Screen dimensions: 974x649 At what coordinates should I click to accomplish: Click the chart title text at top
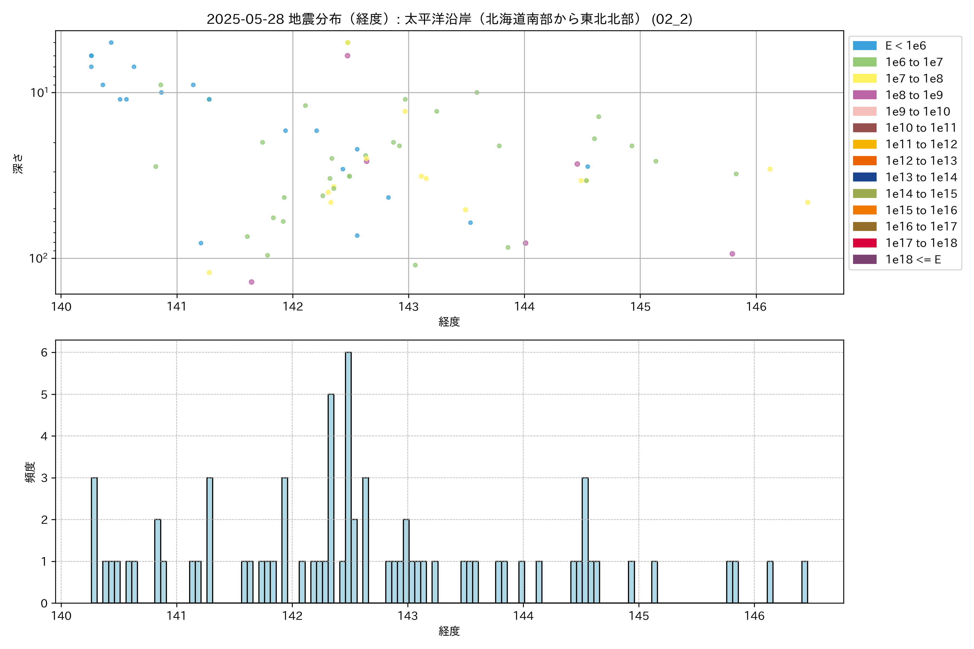pyautogui.click(x=449, y=19)
